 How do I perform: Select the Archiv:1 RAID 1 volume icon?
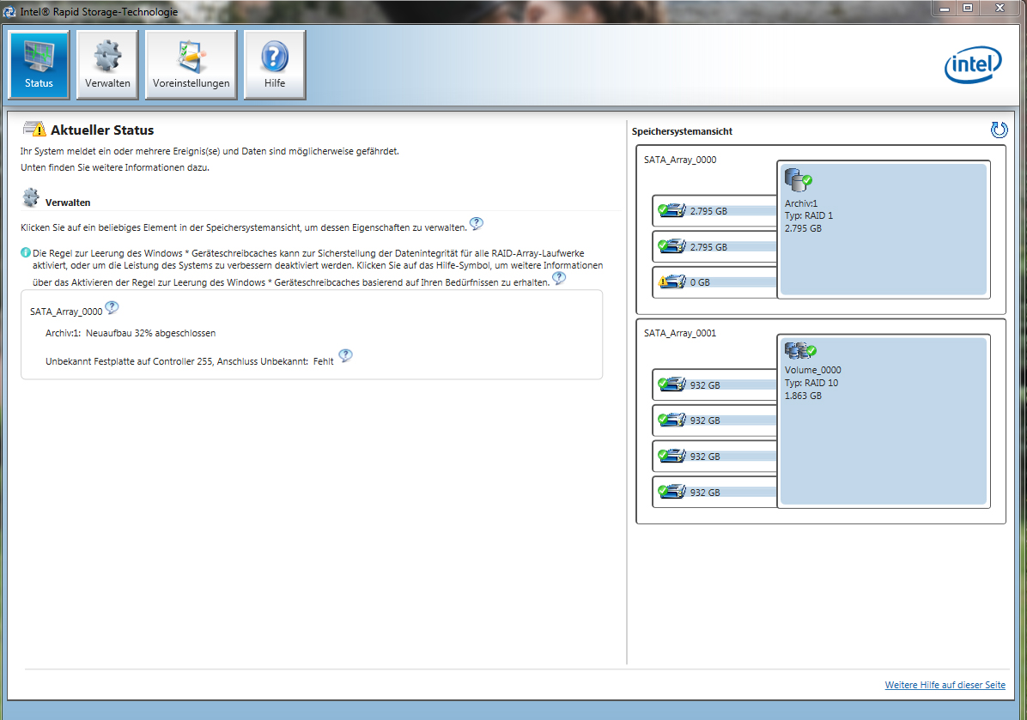[798, 180]
